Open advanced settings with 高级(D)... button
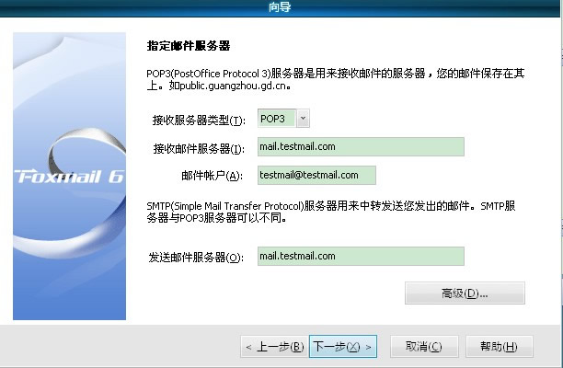 click(x=465, y=293)
